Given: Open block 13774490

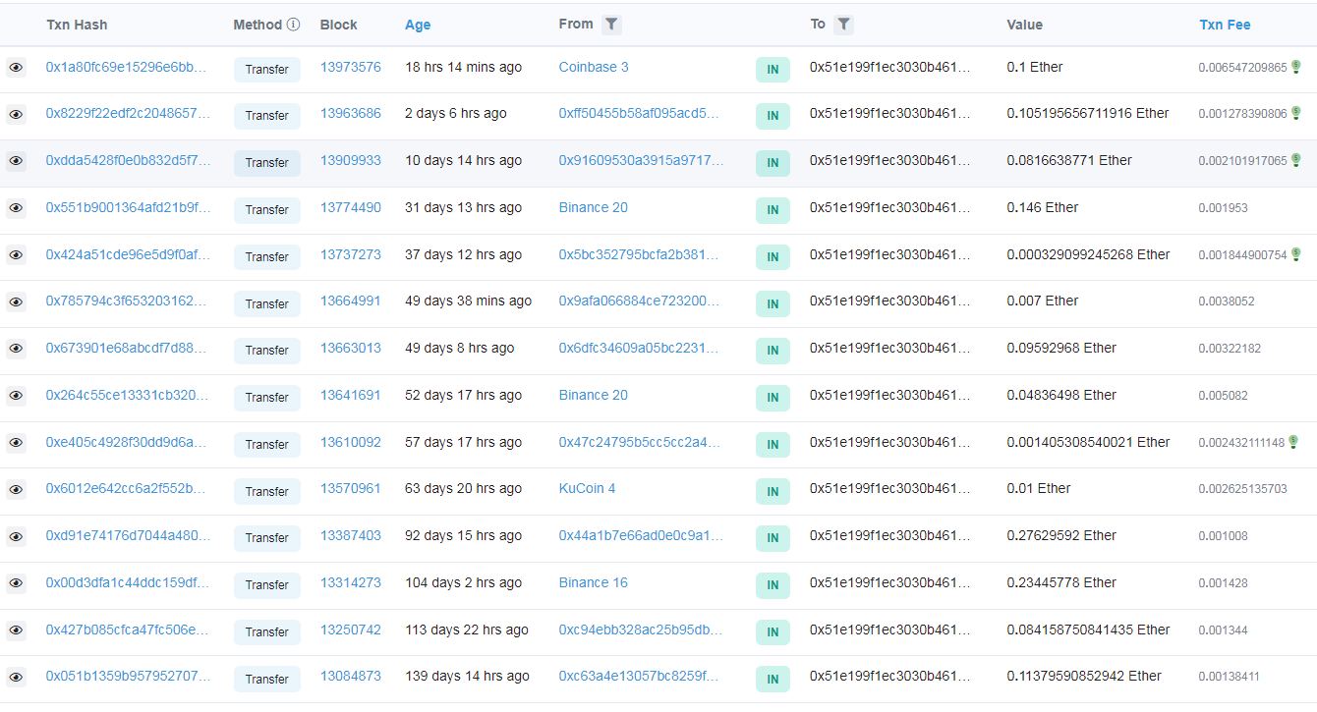Looking at the screenshot, I should 351,207.
